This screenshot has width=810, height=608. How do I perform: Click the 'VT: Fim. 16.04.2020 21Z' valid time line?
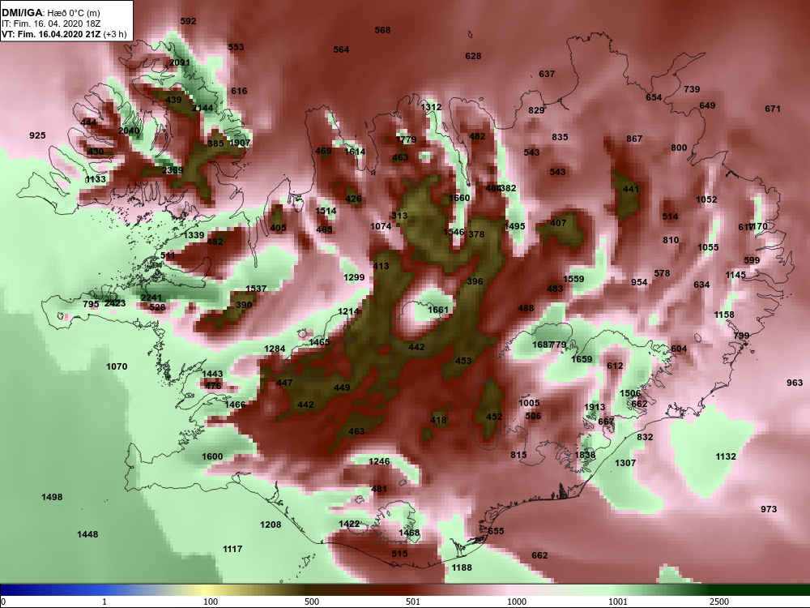(x=64, y=34)
